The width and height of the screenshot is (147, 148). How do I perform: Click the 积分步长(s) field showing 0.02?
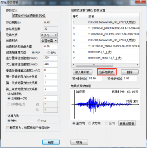[x=130, y=79]
